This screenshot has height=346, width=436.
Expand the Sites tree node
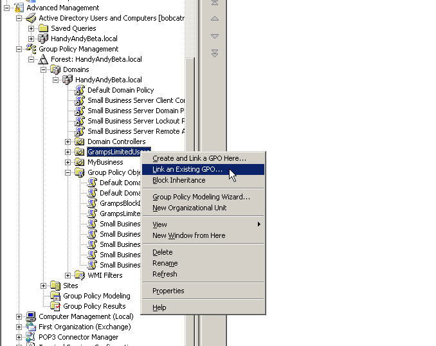click(44, 286)
